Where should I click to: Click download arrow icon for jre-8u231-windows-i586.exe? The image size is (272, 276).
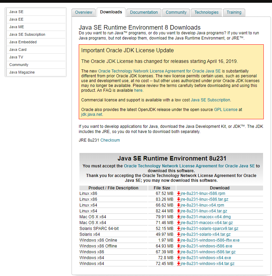[178, 246]
